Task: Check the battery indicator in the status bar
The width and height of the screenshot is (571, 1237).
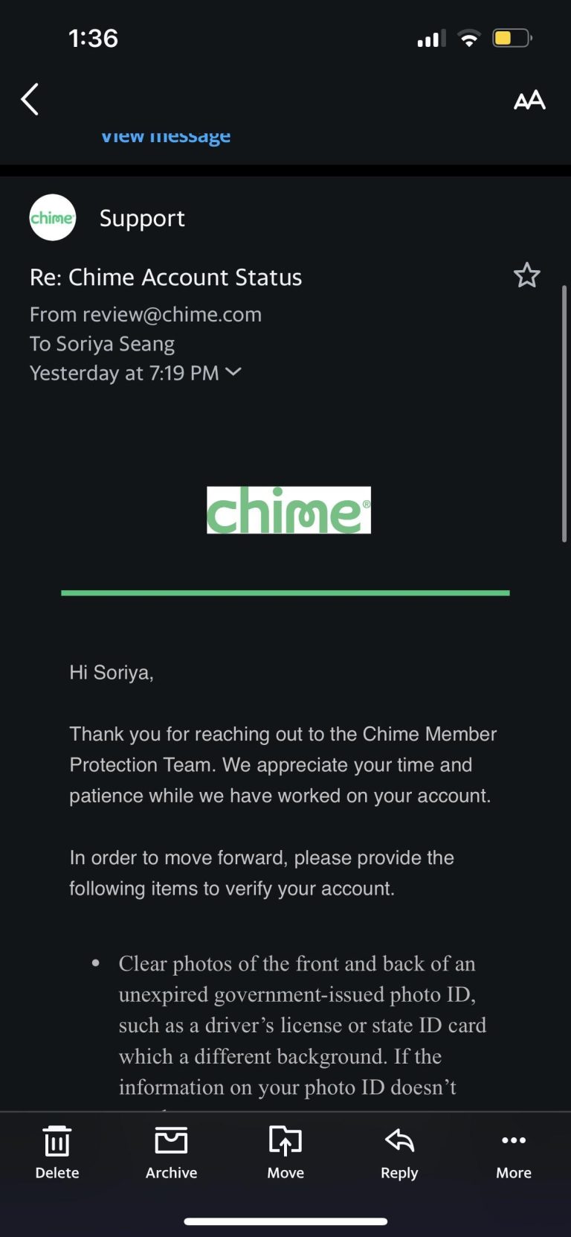Action: click(x=512, y=37)
